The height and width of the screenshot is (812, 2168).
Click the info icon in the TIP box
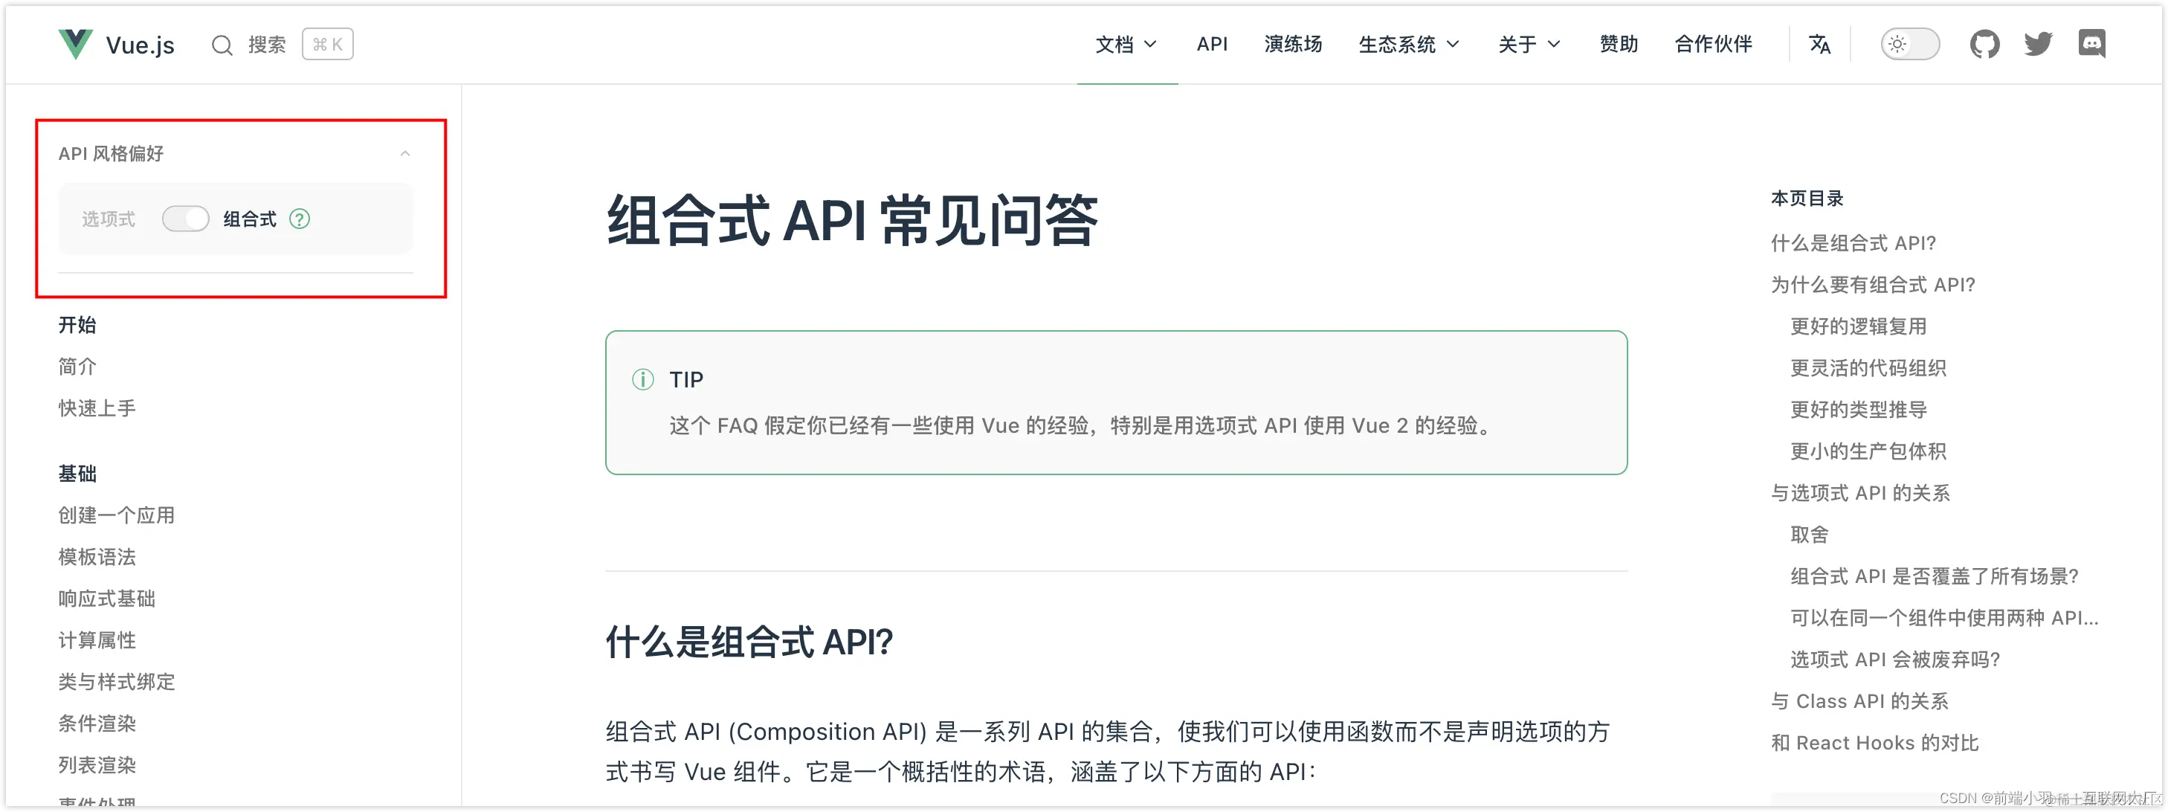pyautogui.click(x=643, y=379)
